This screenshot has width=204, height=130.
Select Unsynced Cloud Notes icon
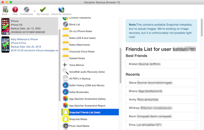[x=65, y=51]
